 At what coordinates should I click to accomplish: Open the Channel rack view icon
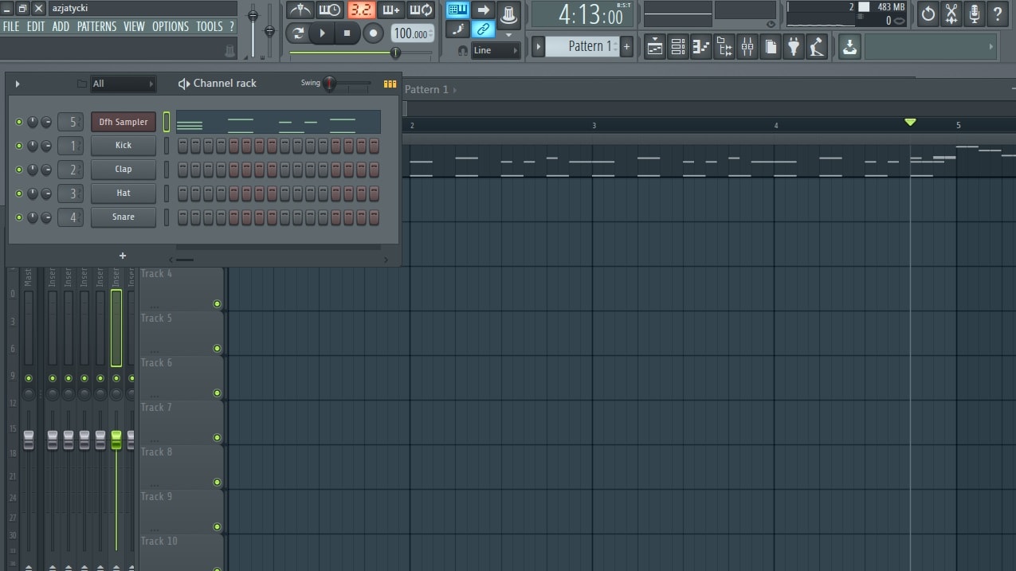pyautogui.click(x=678, y=47)
